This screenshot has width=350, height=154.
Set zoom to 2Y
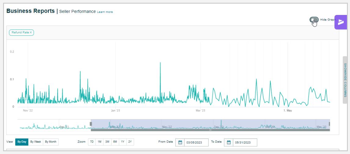point(130,142)
